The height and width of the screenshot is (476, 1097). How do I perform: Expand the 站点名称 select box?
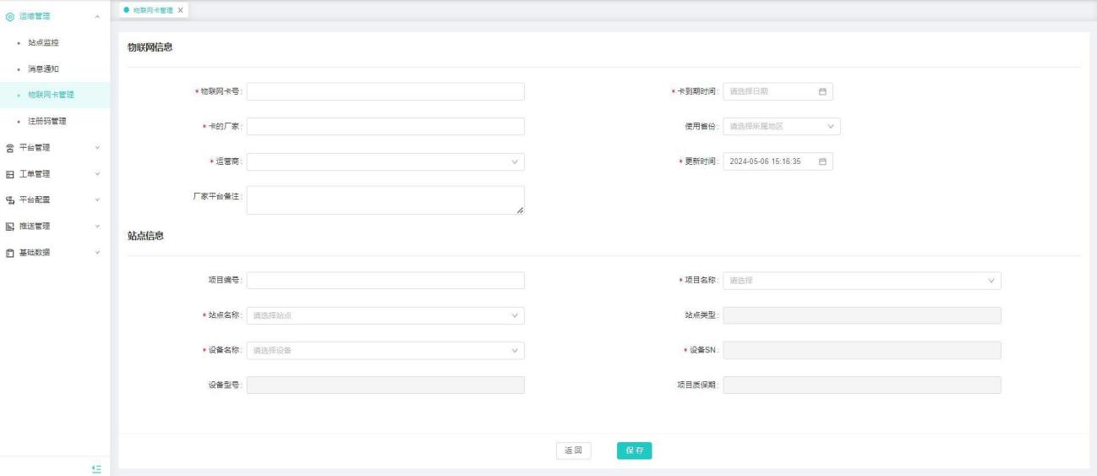[x=385, y=315]
